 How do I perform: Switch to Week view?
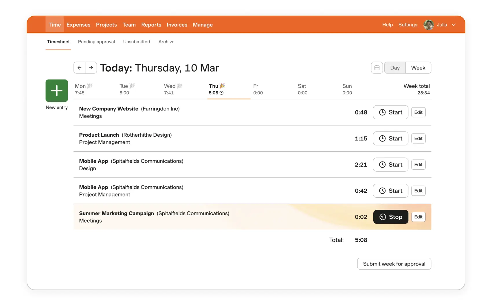click(418, 68)
